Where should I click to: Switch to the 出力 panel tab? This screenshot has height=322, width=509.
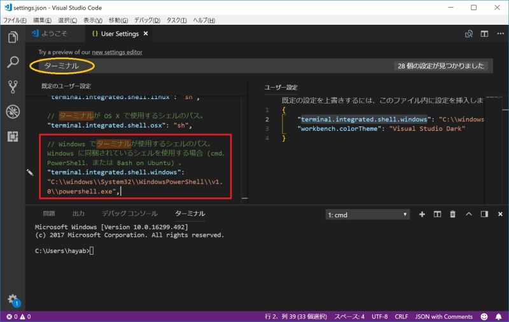tap(78, 213)
